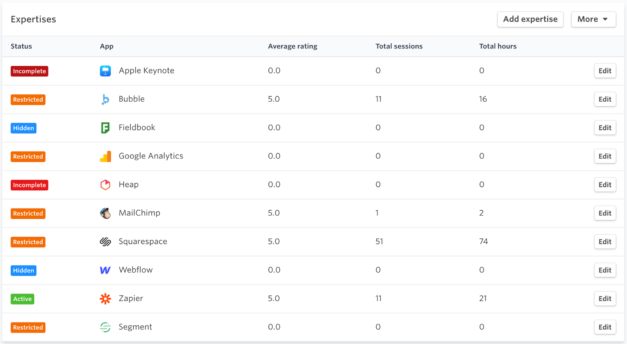Click MailChimp's 5.0 average rating

274,213
